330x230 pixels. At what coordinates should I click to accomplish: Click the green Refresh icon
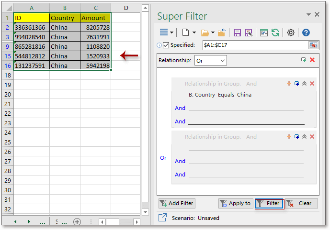[x=275, y=33]
